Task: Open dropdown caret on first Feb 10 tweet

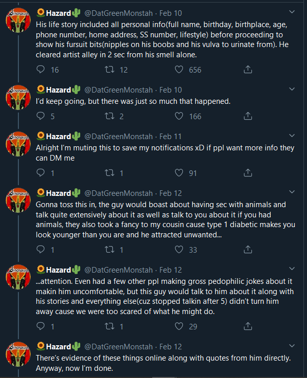Action: point(292,12)
